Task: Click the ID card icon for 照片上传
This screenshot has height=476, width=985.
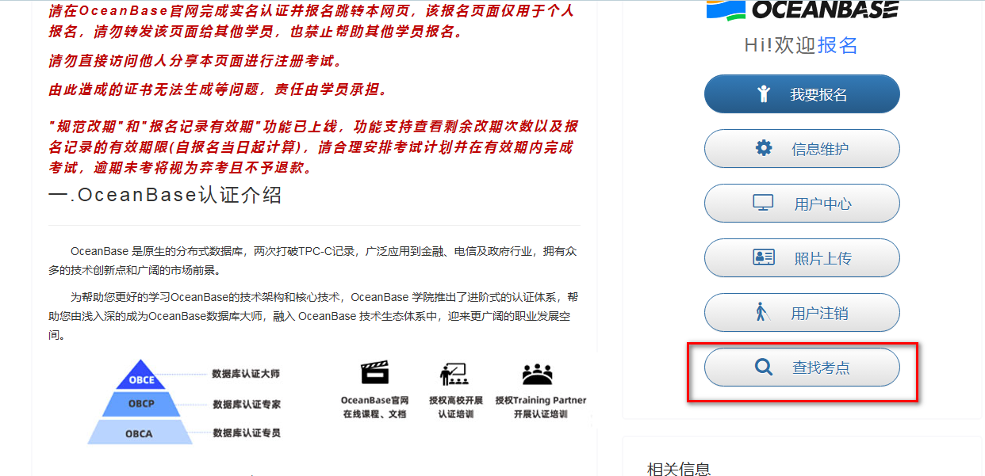Action: 763,257
